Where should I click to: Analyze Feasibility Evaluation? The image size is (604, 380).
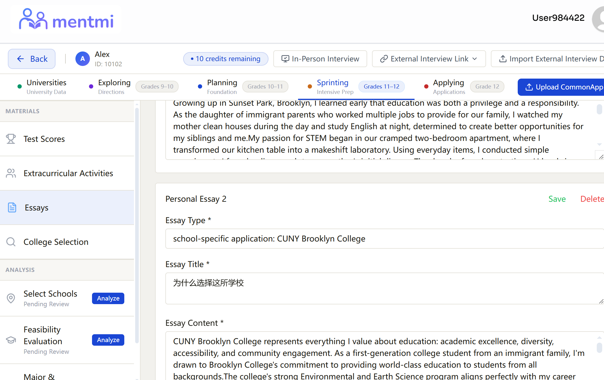pyautogui.click(x=108, y=340)
